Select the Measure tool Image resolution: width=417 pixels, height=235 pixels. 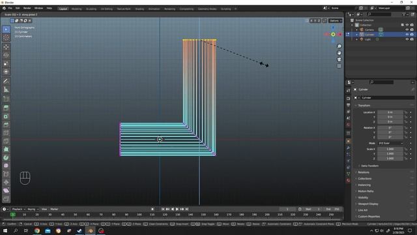pyautogui.click(x=6, y=89)
